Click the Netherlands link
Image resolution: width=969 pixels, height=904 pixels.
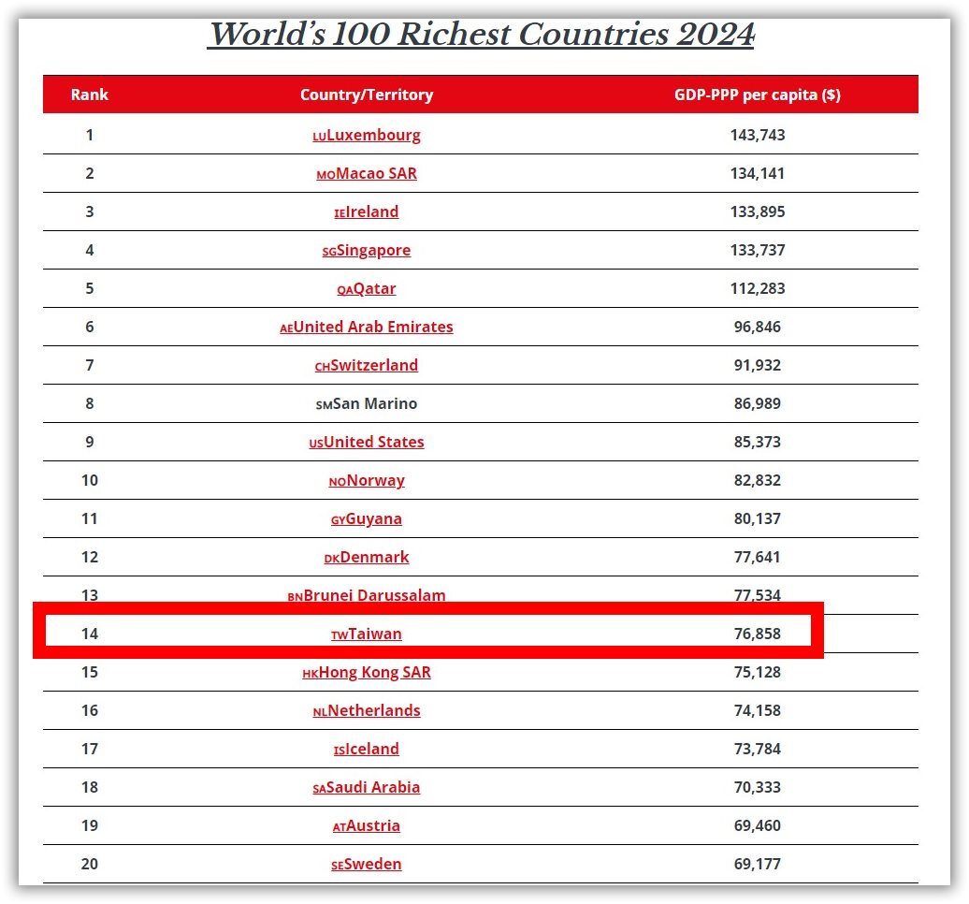[367, 710]
